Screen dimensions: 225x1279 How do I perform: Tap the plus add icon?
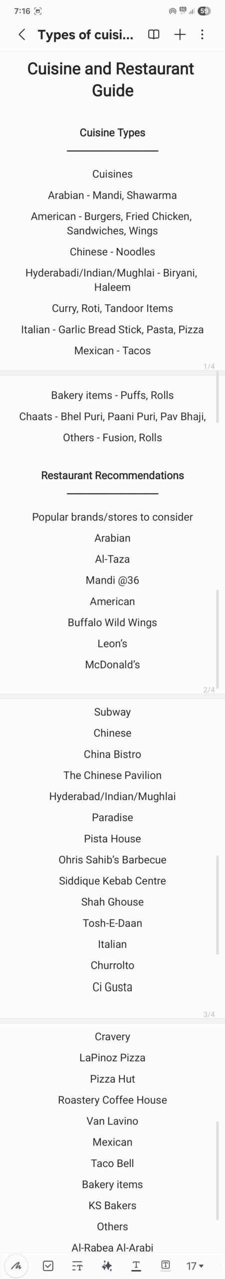[180, 34]
